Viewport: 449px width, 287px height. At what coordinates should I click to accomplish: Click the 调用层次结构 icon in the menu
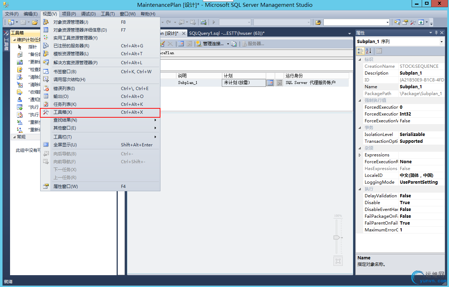pyautogui.click(x=46, y=79)
